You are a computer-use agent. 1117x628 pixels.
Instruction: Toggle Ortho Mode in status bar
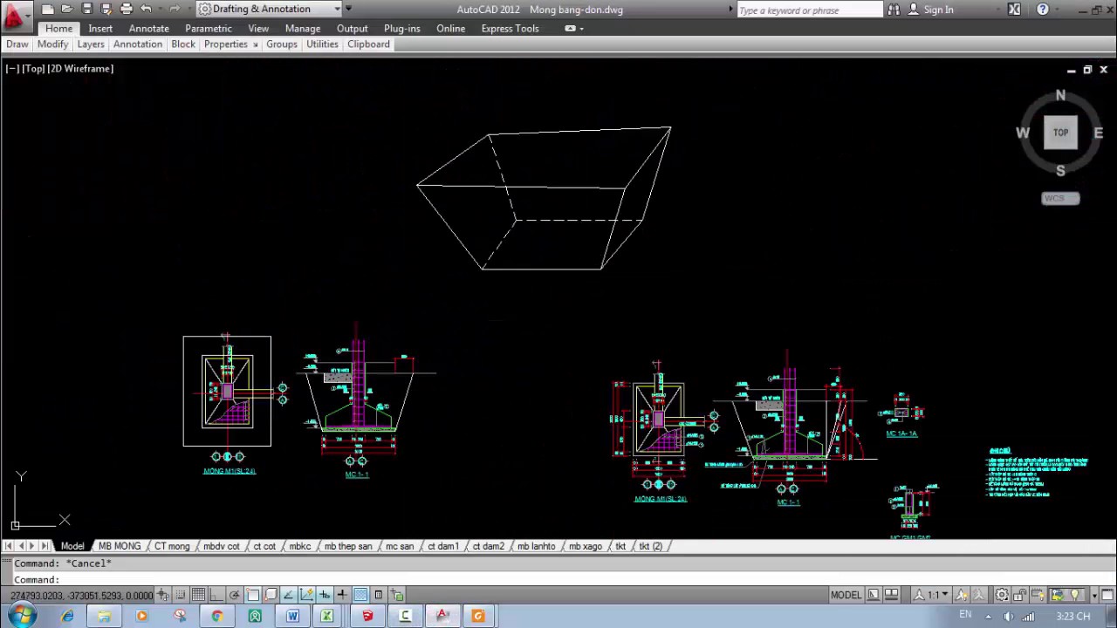pyautogui.click(x=216, y=595)
